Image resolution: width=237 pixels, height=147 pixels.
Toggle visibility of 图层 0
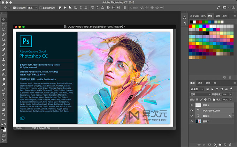191,121
